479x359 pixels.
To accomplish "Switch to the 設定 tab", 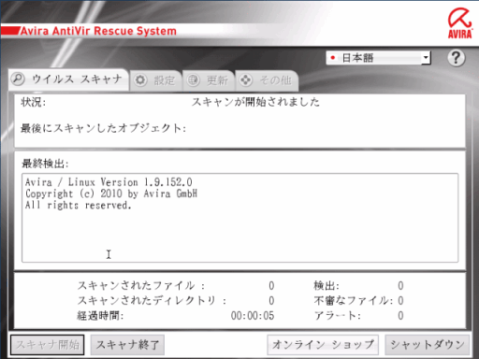I will click(155, 80).
